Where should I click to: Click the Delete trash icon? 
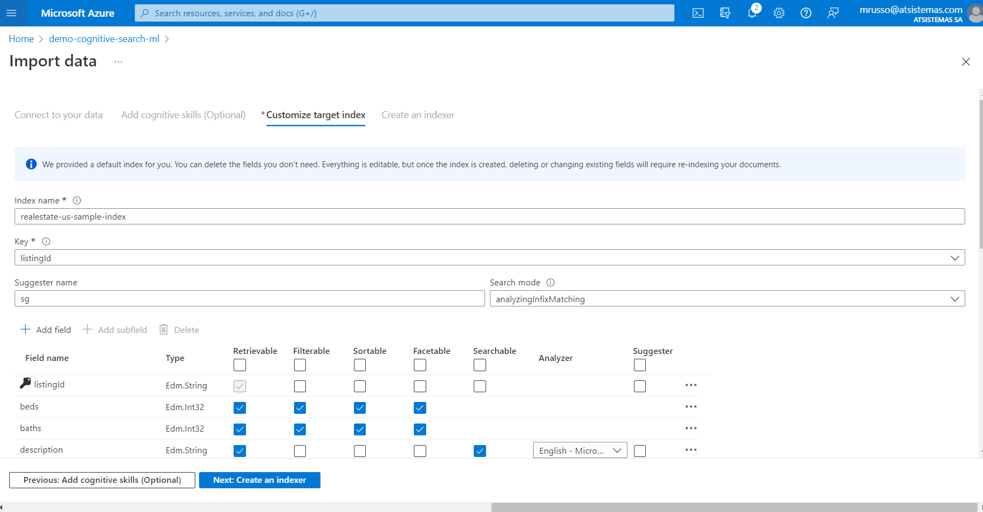click(163, 329)
